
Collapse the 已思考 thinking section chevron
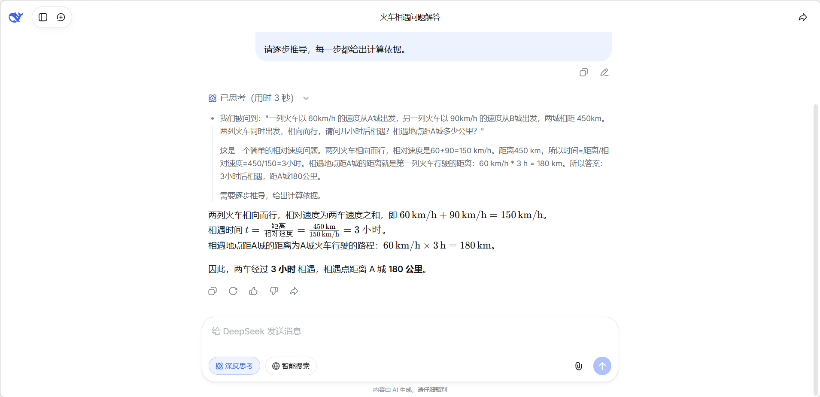[x=306, y=98]
